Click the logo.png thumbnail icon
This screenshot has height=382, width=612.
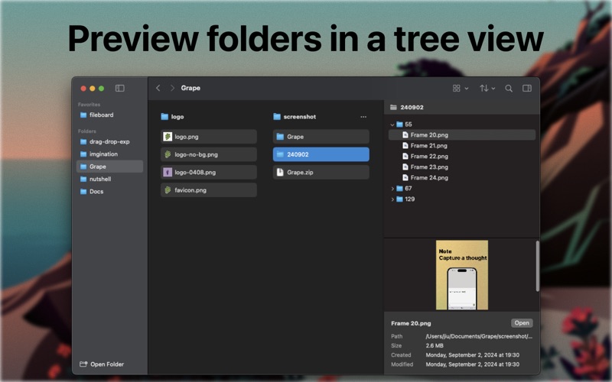point(168,137)
